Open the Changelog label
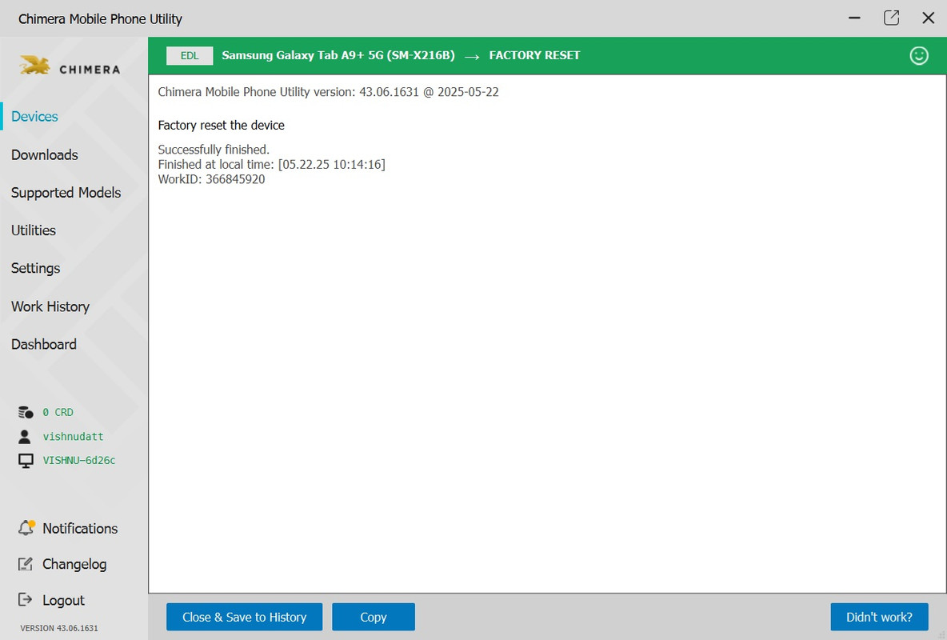Viewport: 947px width, 640px height. coord(74,565)
